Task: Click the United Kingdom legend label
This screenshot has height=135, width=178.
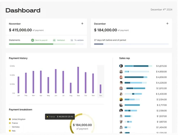Action: coord(19,119)
